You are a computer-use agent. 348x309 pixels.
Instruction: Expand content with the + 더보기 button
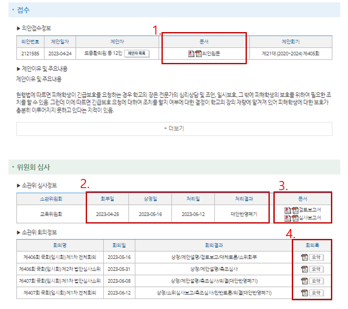[x=174, y=129]
